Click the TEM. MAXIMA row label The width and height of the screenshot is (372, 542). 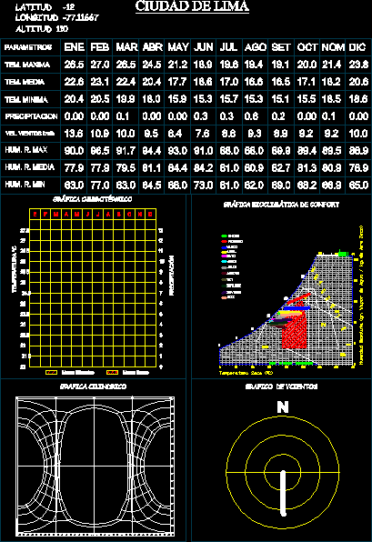(27, 65)
